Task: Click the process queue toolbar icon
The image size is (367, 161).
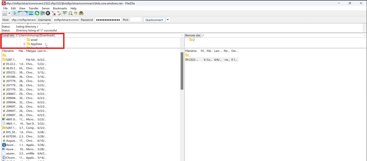Action: [42, 13]
